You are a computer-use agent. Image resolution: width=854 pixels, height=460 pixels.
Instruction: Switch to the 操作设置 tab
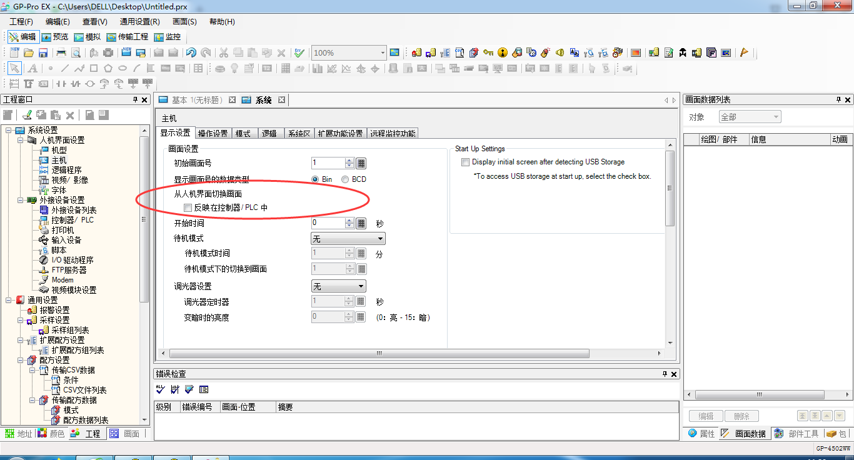(213, 133)
